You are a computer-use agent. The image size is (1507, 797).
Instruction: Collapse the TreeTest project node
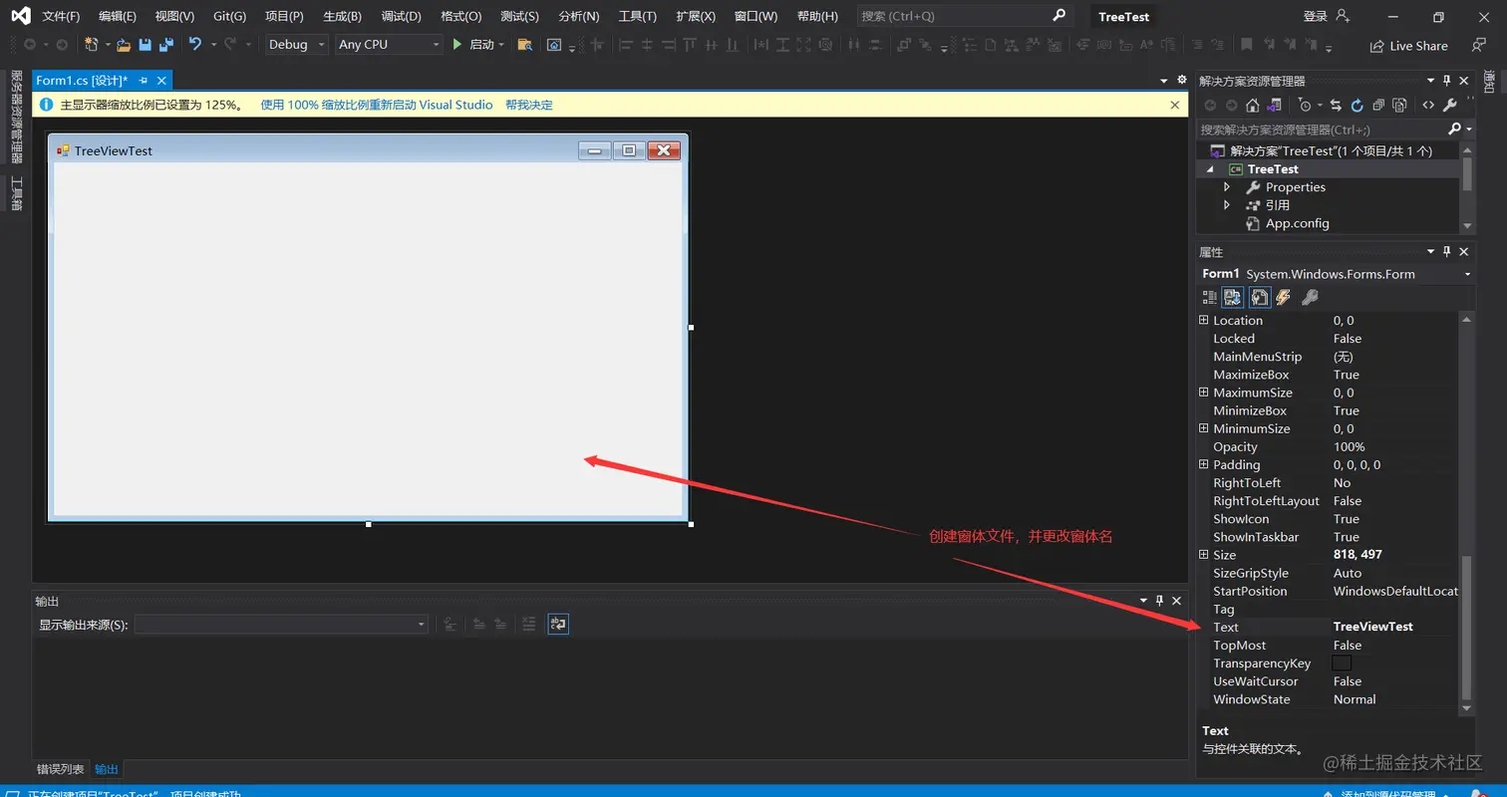tap(1210, 169)
